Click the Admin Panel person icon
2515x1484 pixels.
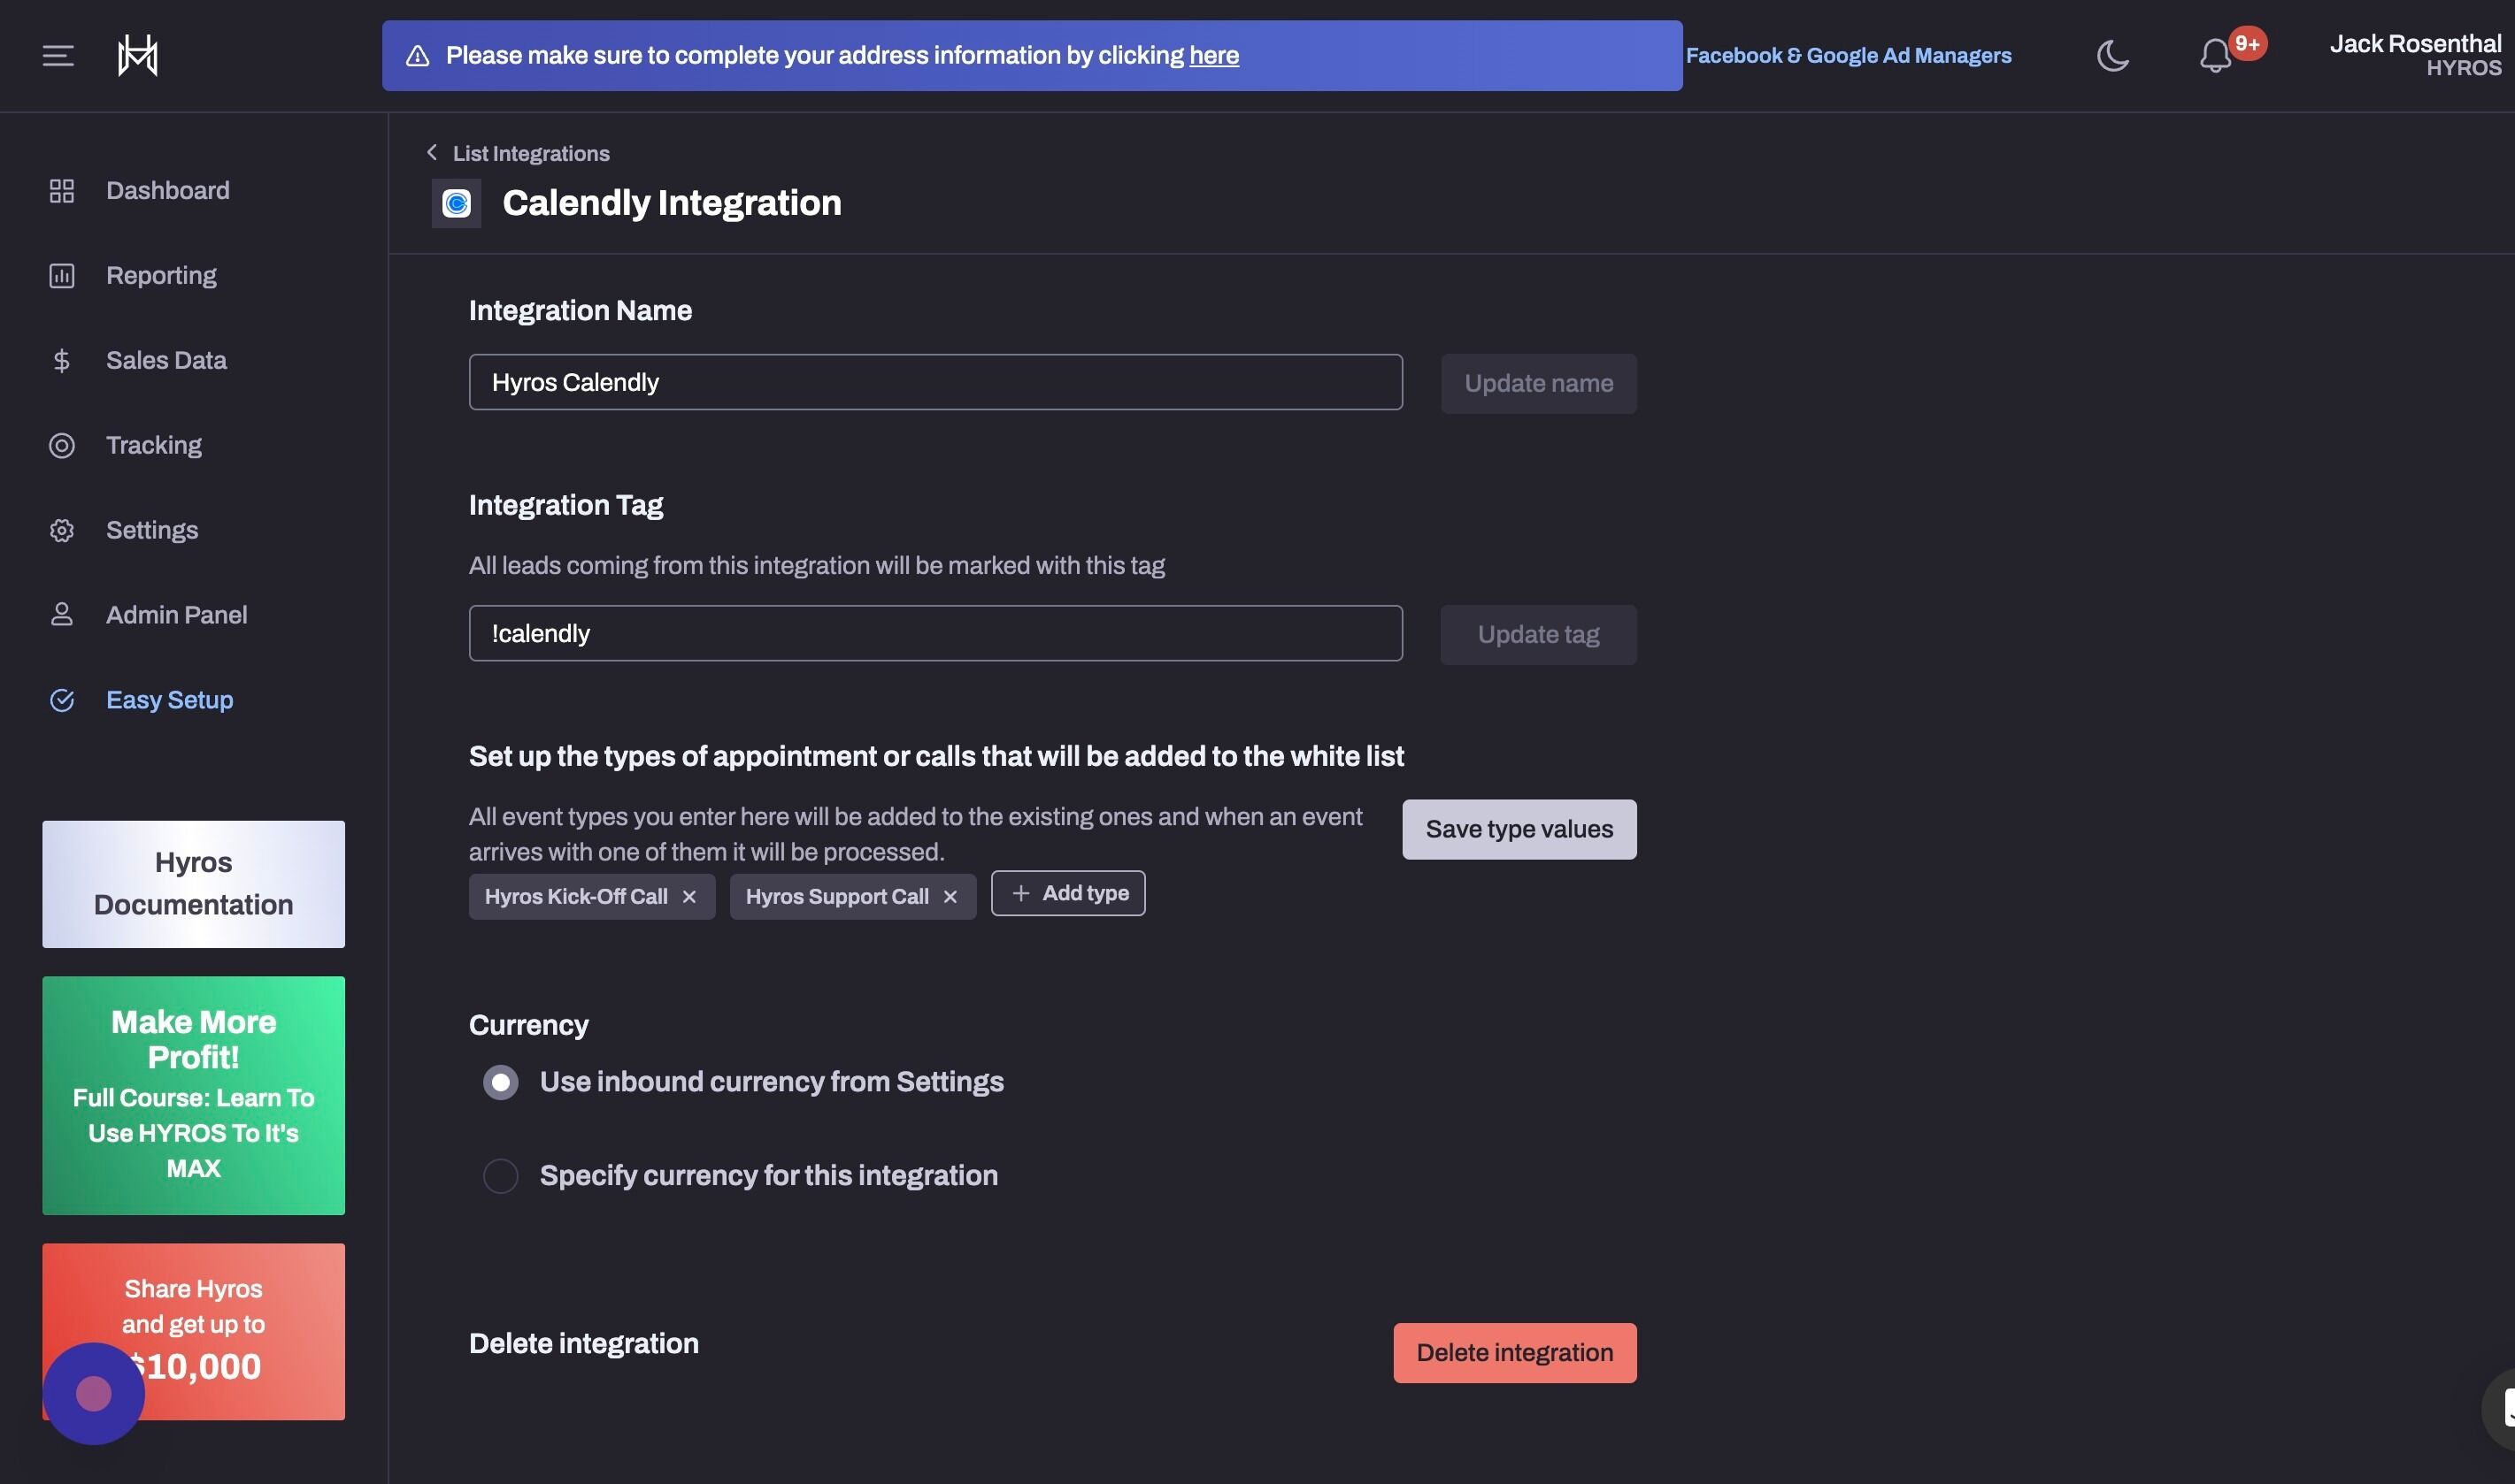coord(62,615)
